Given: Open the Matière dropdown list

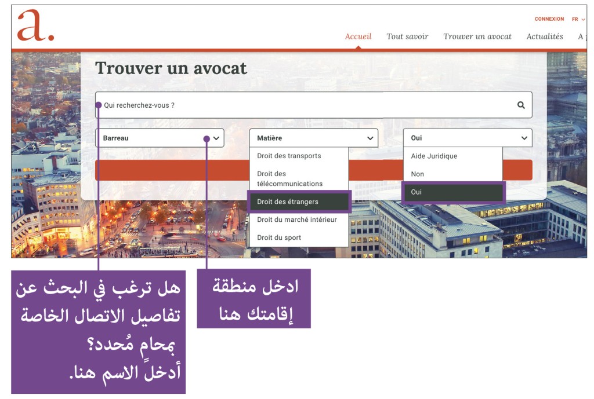Looking at the screenshot, I should tap(307, 138).
